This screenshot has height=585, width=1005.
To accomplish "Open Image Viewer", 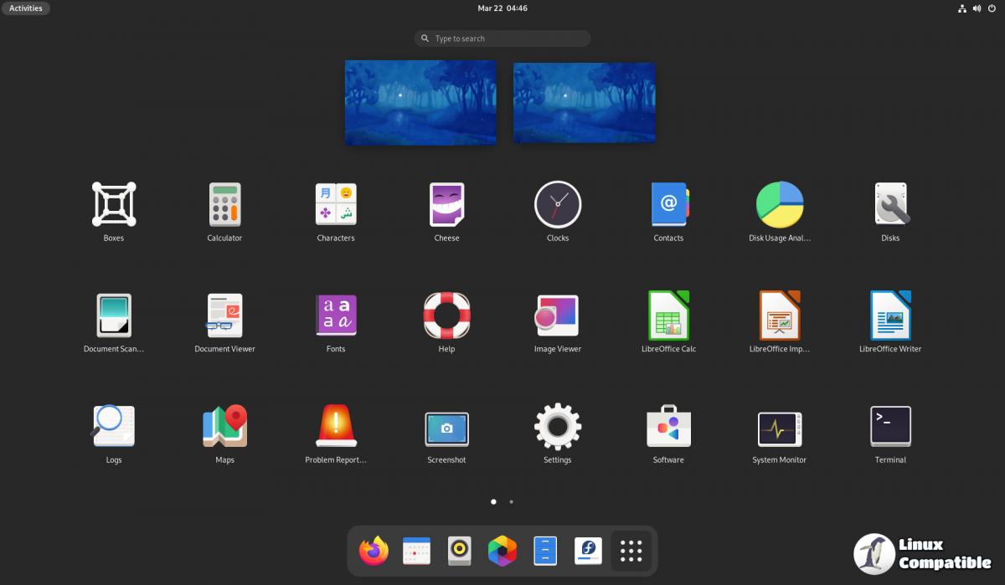I will [x=558, y=316].
